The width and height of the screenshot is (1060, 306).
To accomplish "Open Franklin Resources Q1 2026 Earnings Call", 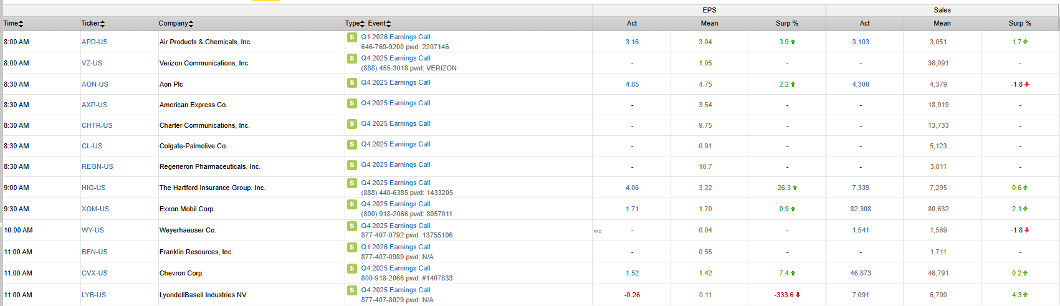I will click(395, 247).
